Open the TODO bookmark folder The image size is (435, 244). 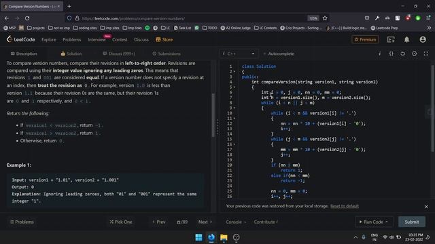pyautogui.click(x=210, y=28)
